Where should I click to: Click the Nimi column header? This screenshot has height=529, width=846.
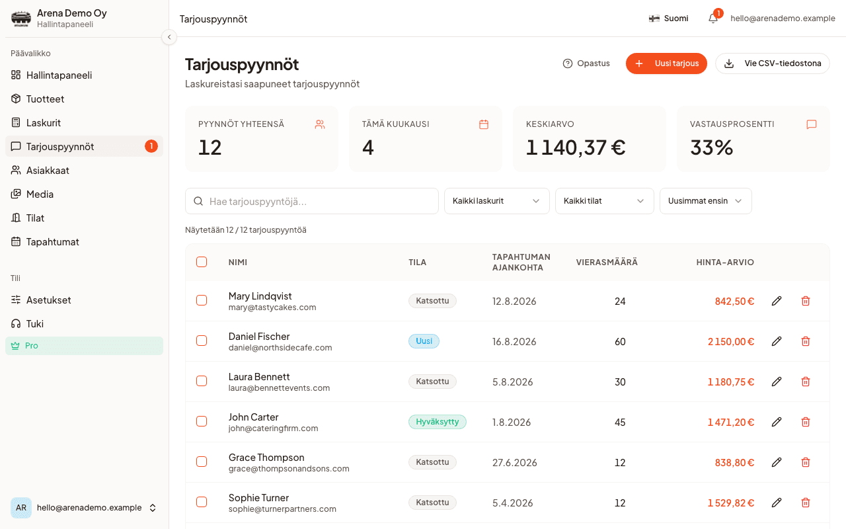pos(238,263)
